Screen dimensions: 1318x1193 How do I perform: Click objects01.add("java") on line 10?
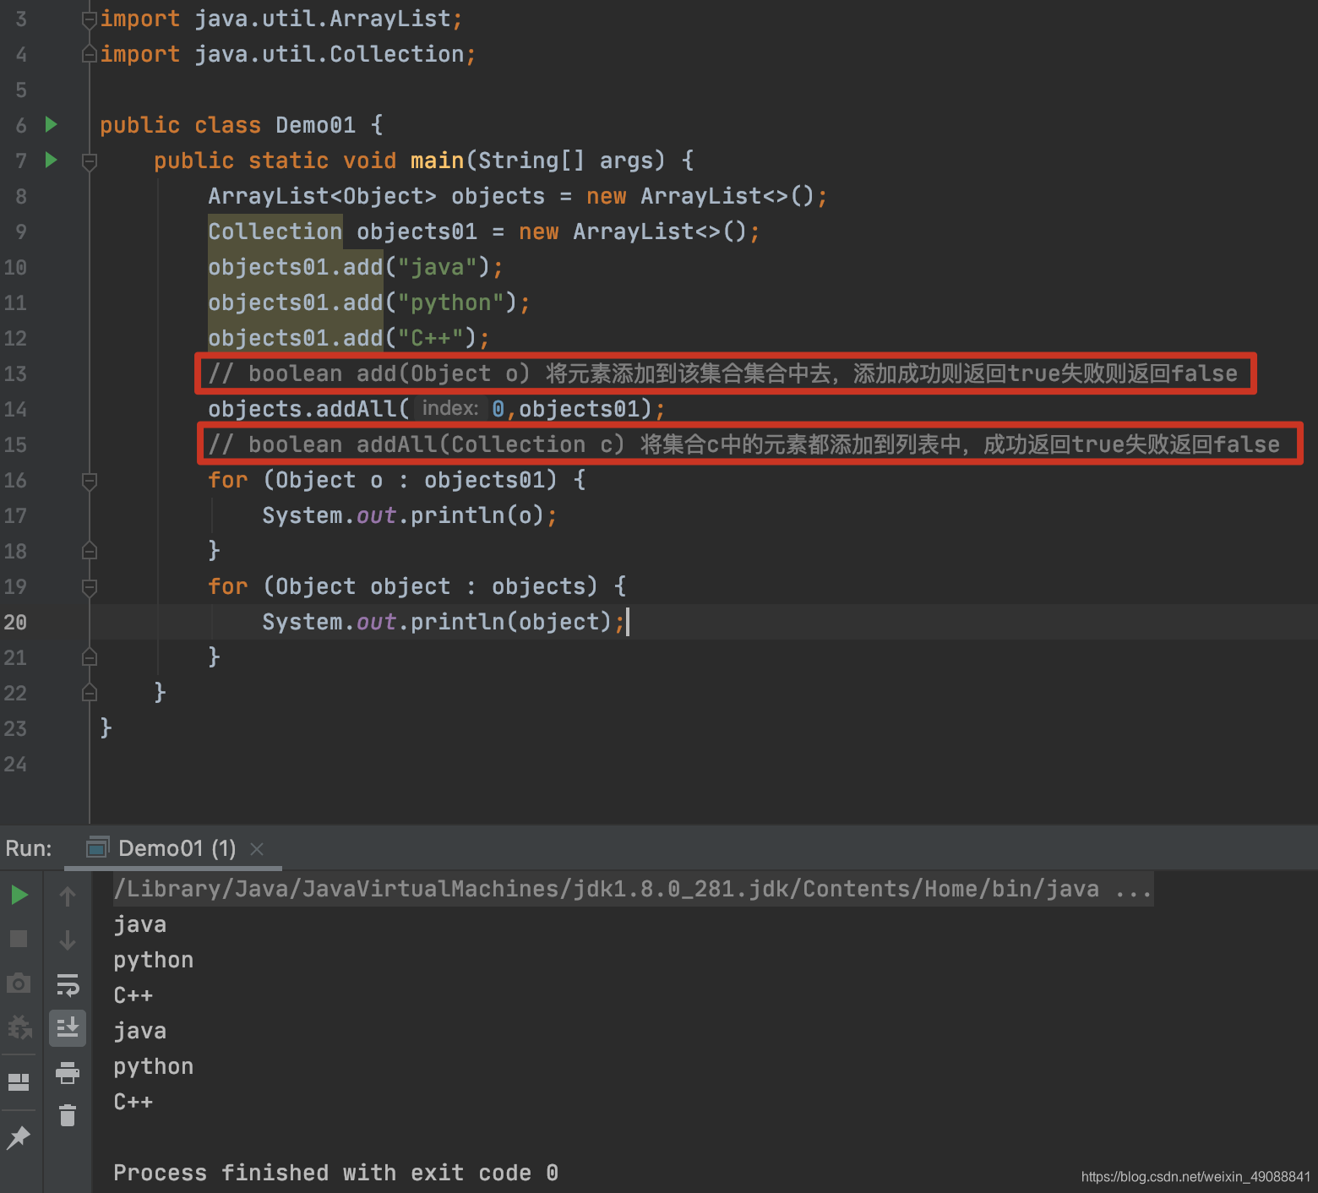click(x=356, y=267)
